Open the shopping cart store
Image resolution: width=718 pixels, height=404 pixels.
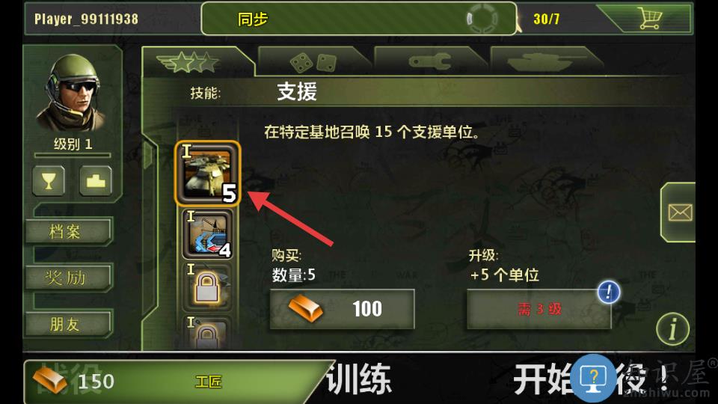click(649, 19)
